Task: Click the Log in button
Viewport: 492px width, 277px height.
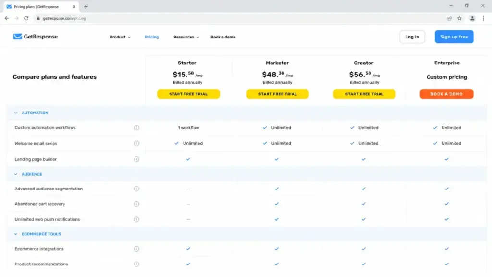Action: tap(412, 37)
